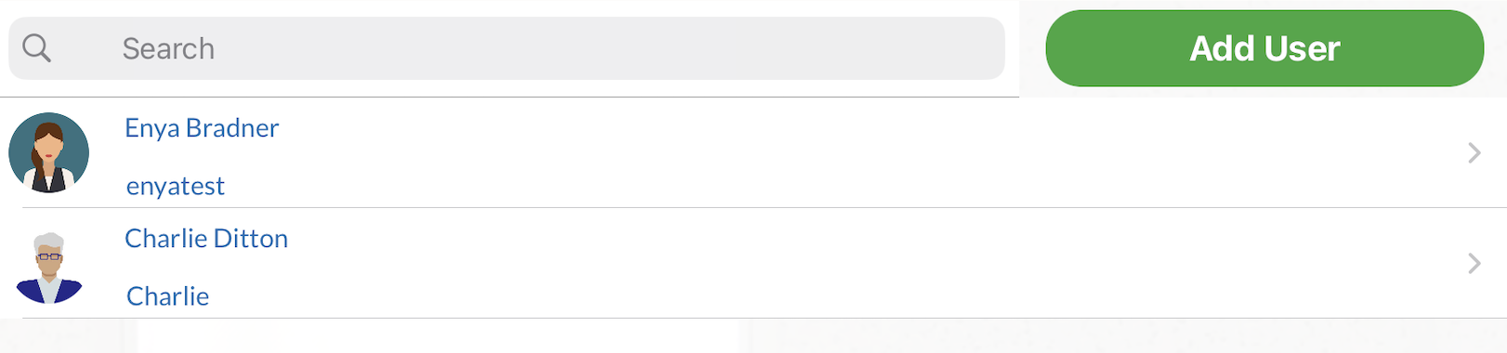The width and height of the screenshot is (1507, 353).
Task: Focus the Search input field
Action: point(506,48)
